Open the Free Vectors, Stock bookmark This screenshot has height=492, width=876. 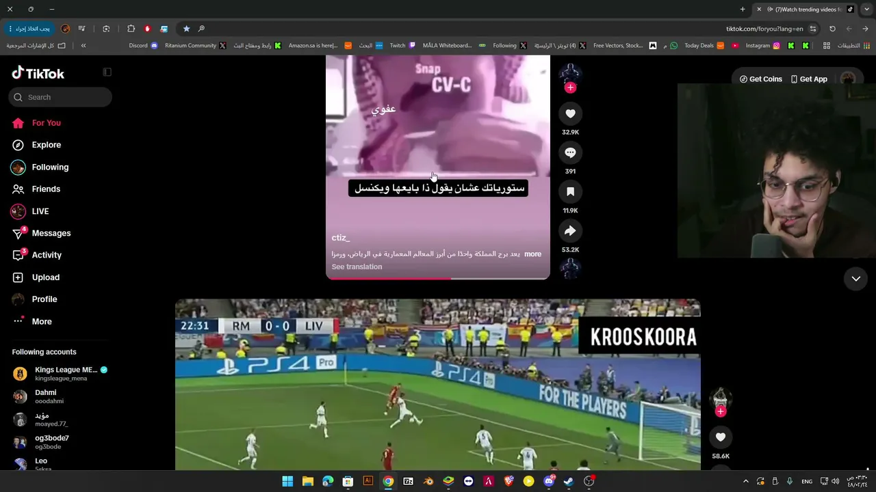click(x=624, y=46)
